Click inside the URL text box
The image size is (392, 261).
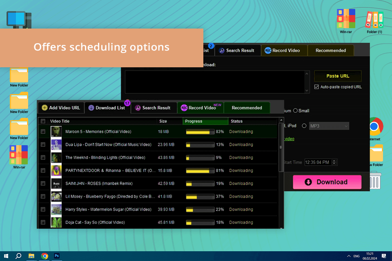tap(214, 82)
